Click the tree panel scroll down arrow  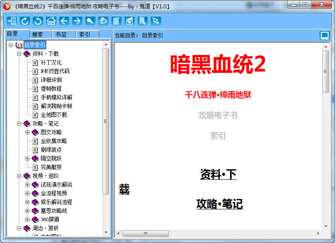[106, 233]
